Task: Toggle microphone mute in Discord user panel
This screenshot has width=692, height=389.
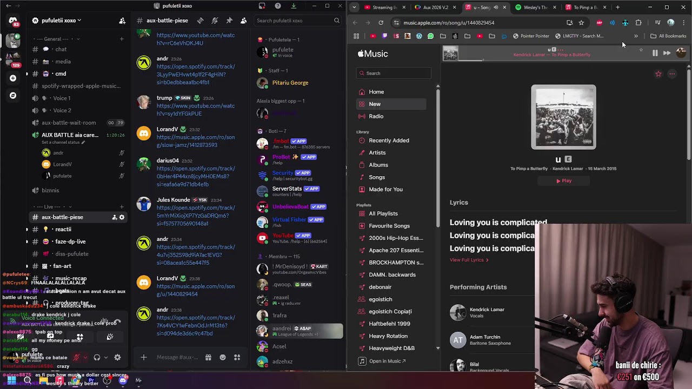Action: (76, 357)
